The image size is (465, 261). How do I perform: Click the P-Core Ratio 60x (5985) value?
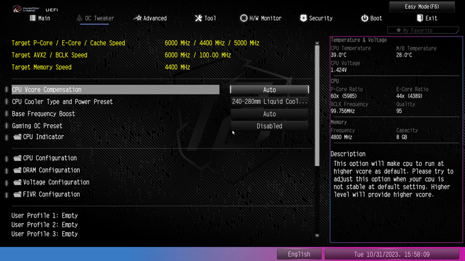[x=344, y=96]
